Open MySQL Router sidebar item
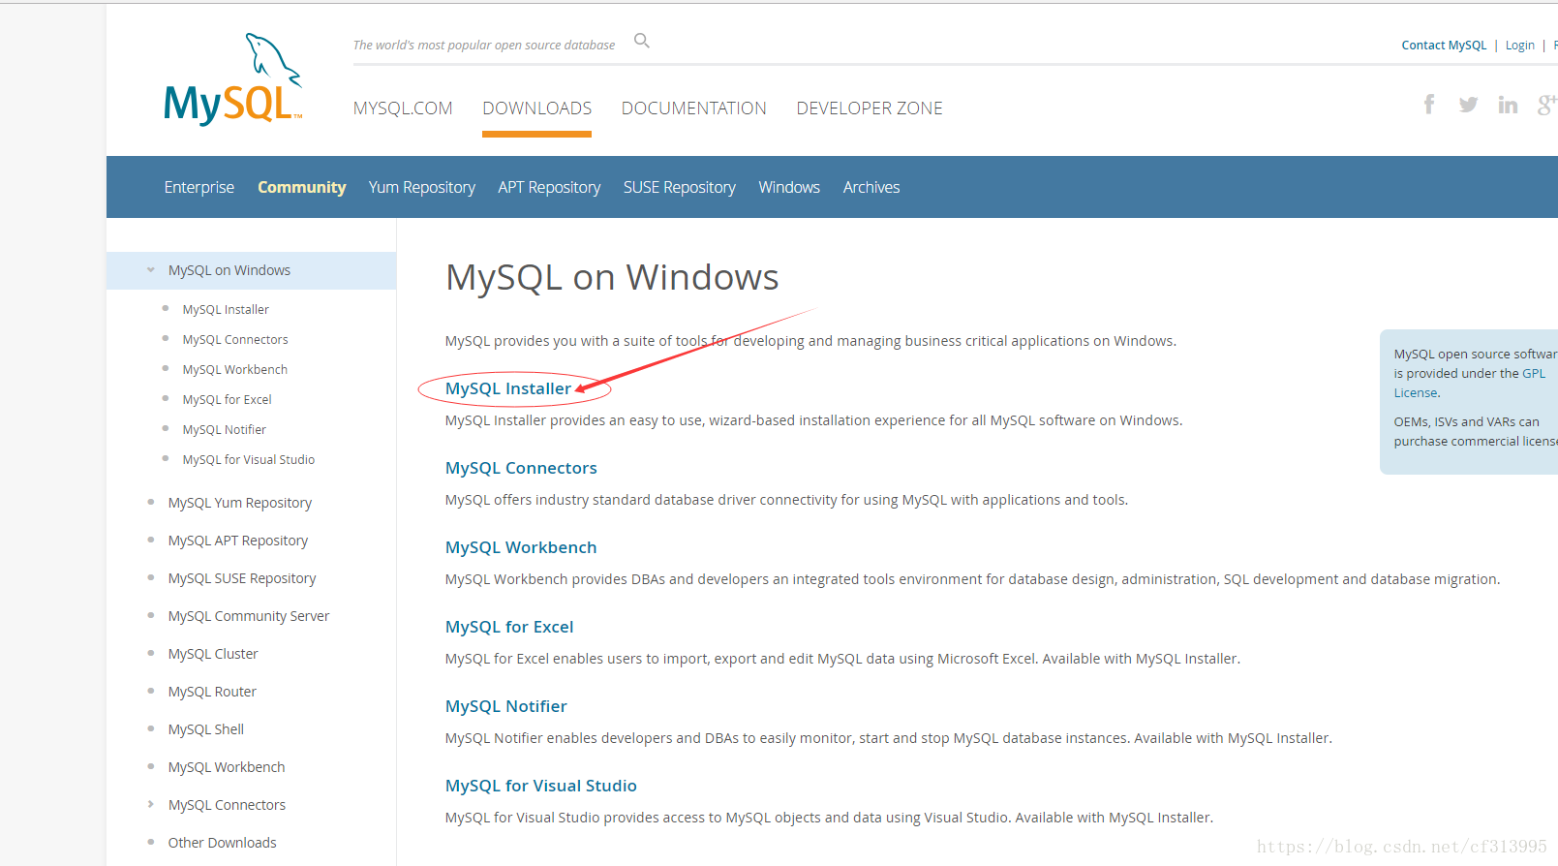 point(212,692)
